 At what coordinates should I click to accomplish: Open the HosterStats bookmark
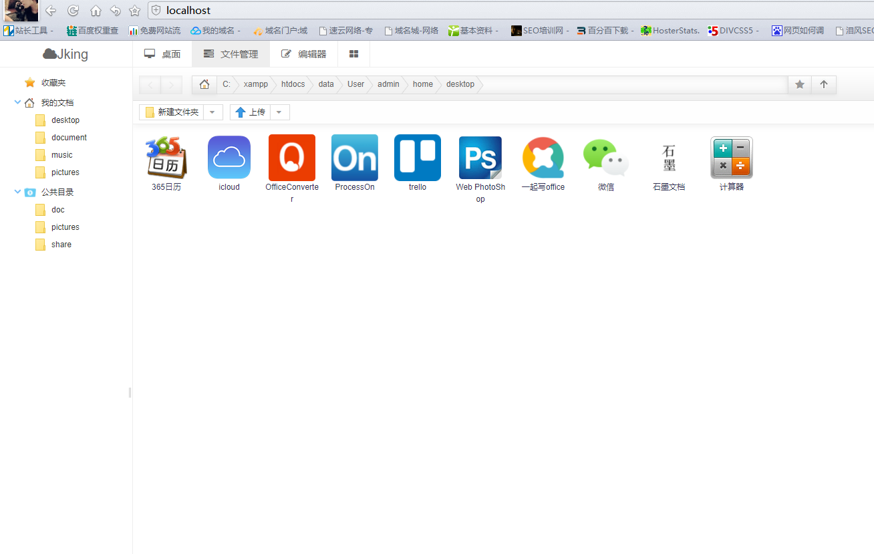tap(670, 31)
